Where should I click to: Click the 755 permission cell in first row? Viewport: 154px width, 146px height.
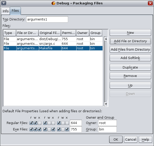[x=69, y=39]
